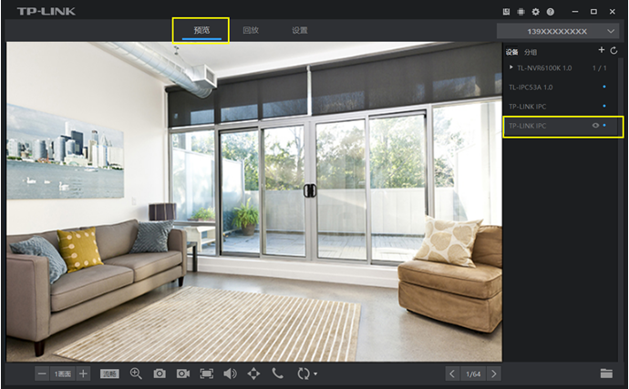Open the help question mark icon
The height and width of the screenshot is (389, 629).
click(x=551, y=12)
